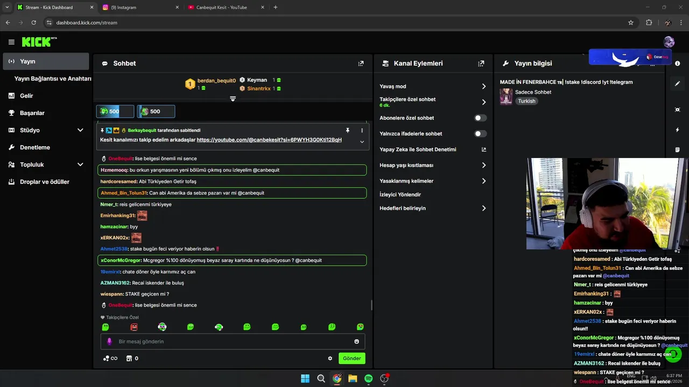Click the Windows Start button
Image resolution: width=689 pixels, height=387 pixels.
pyautogui.click(x=305, y=378)
